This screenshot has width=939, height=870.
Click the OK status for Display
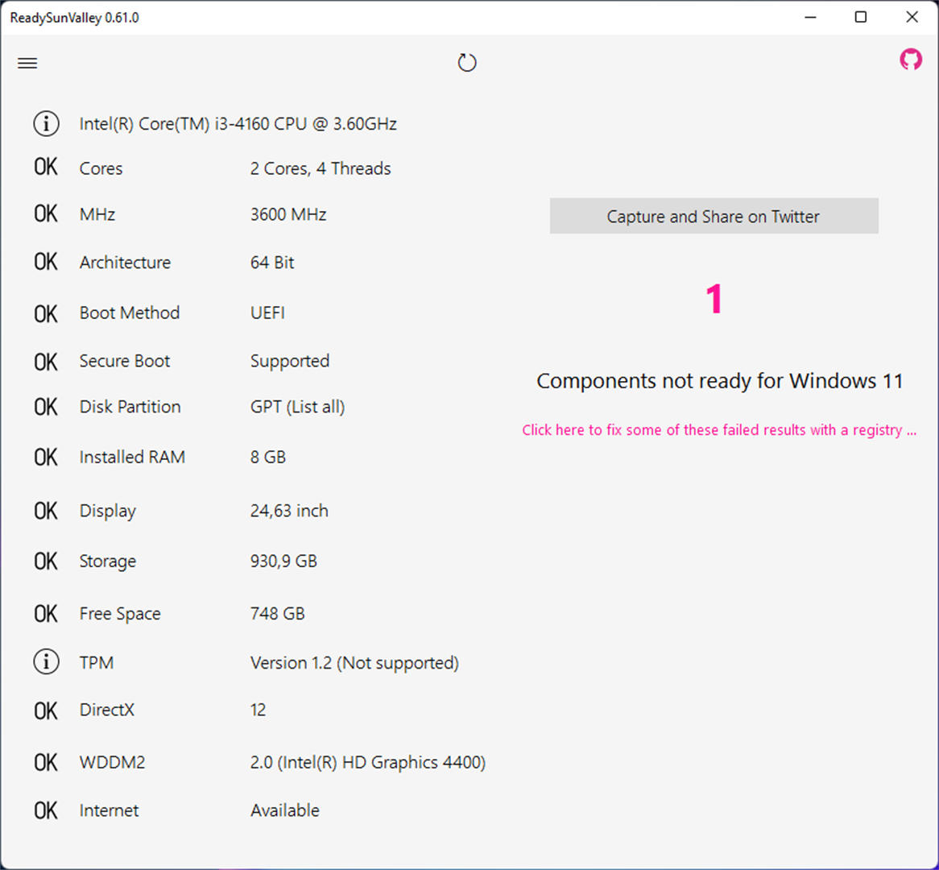[46, 511]
